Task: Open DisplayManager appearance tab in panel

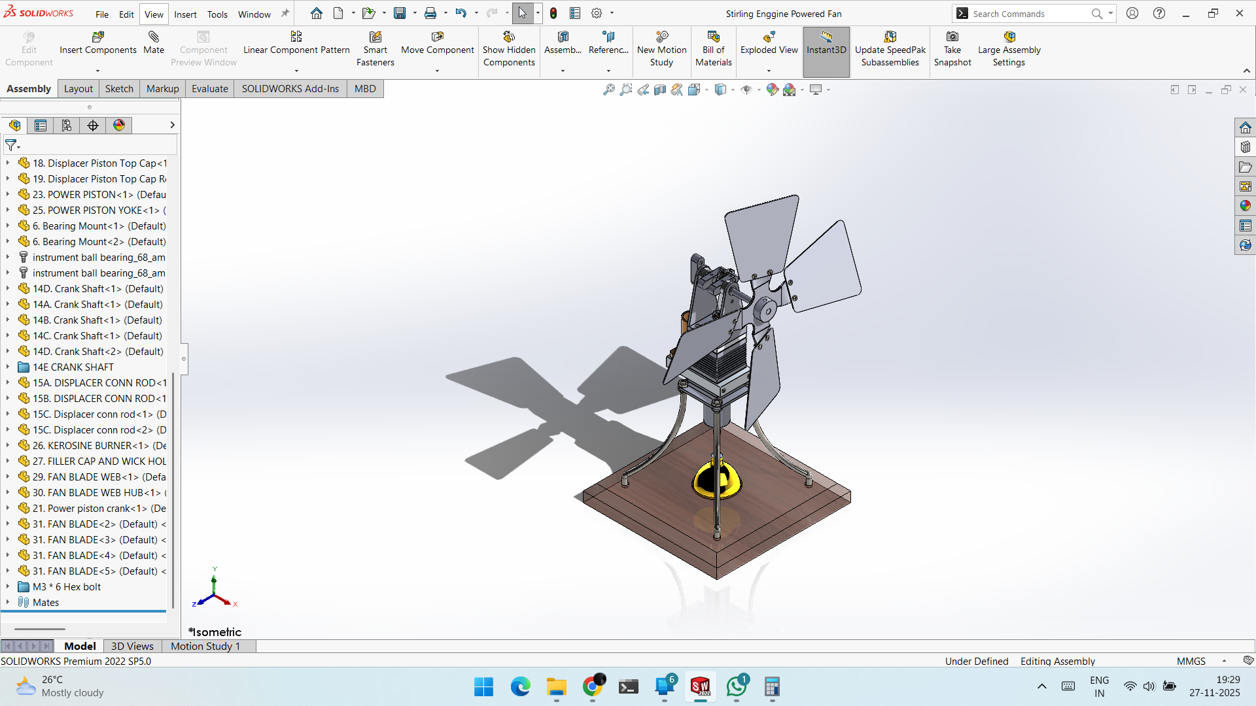Action: coord(119,126)
